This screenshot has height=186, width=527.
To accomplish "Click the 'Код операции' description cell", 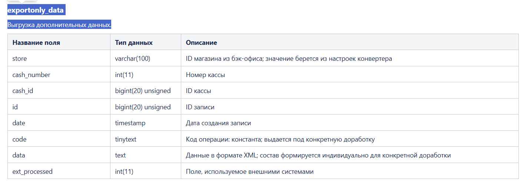I will point(280,139).
